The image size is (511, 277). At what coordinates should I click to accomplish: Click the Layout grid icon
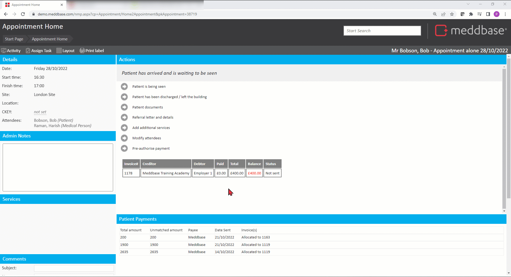pos(59,51)
